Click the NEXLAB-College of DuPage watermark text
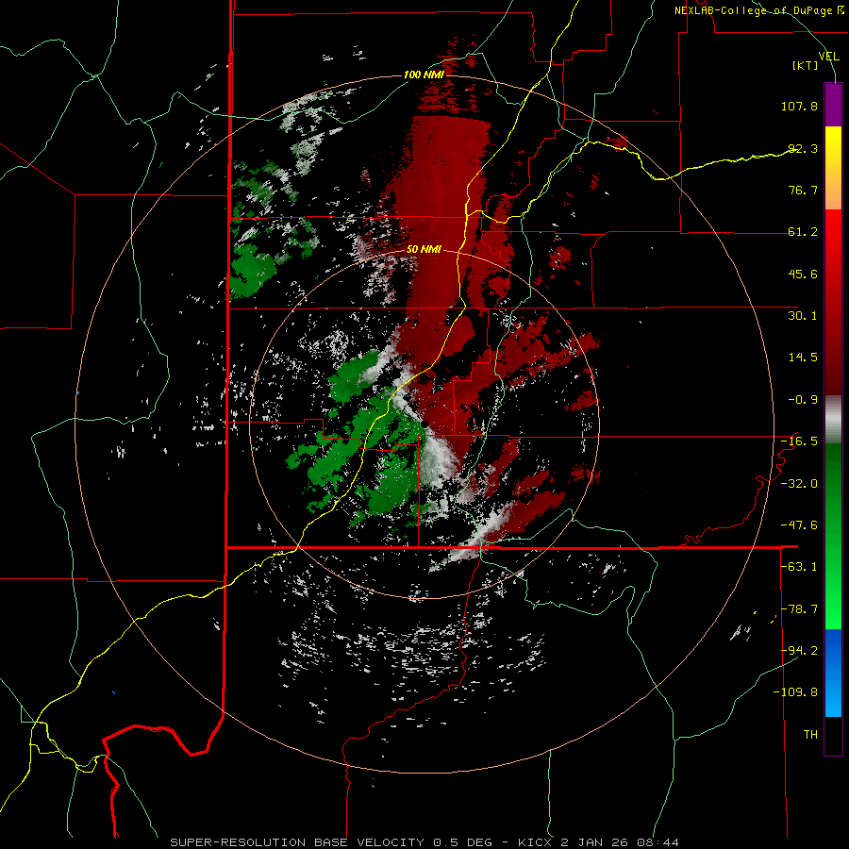The image size is (849, 849). click(x=758, y=10)
